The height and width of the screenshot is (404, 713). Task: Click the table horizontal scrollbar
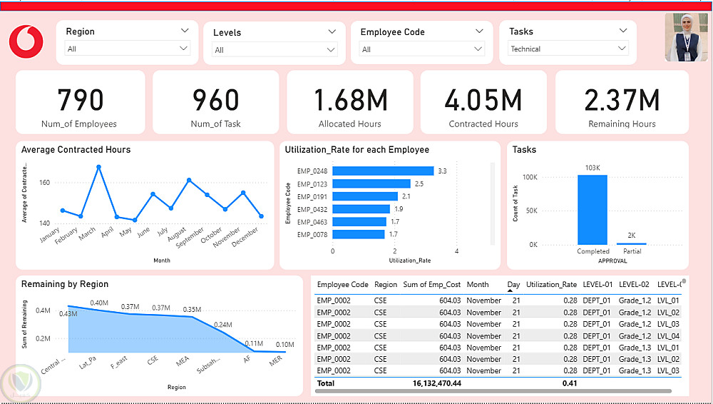point(494,390)
